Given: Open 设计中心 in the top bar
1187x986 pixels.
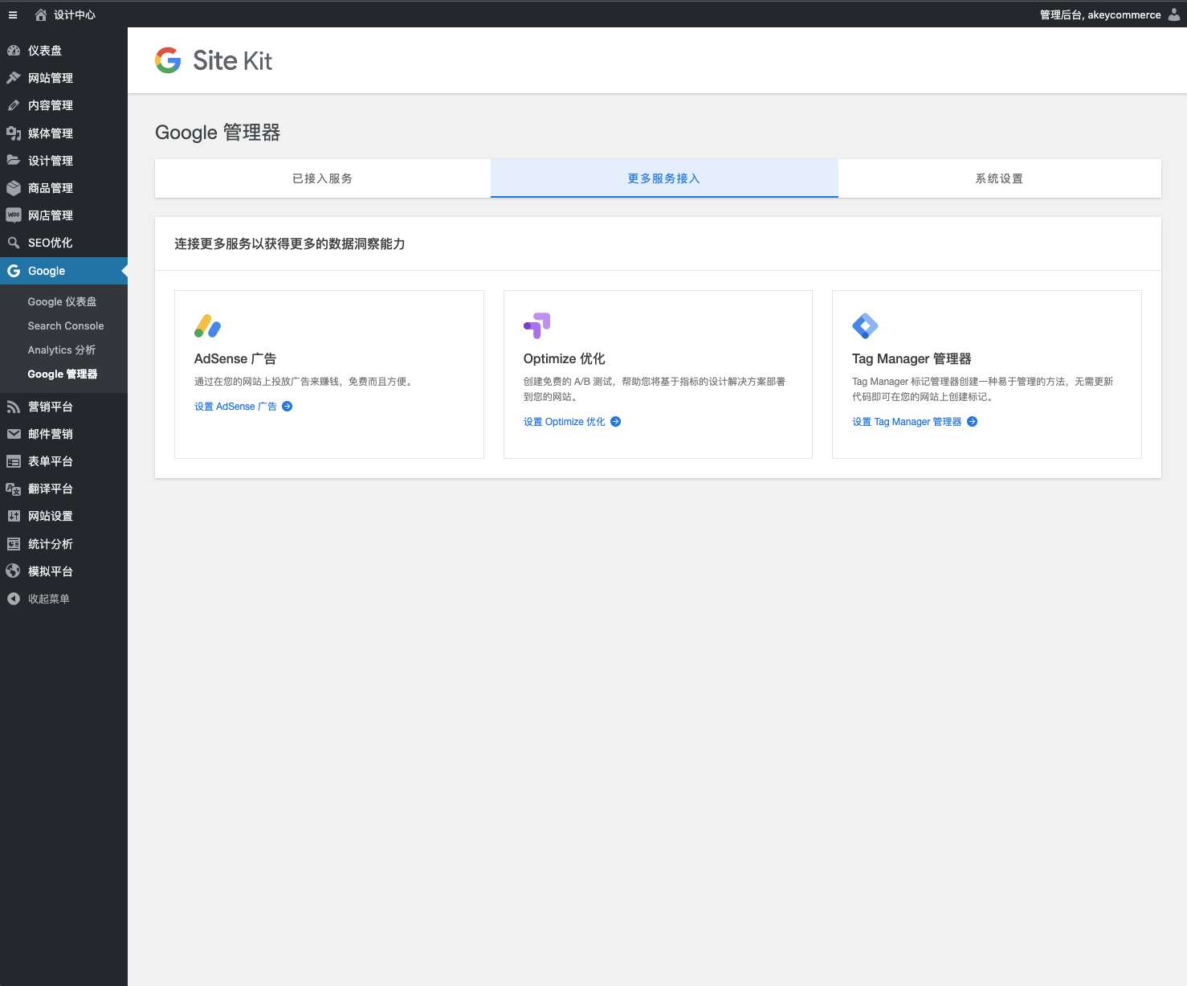Looking at the screenshot, I should 75,14.
